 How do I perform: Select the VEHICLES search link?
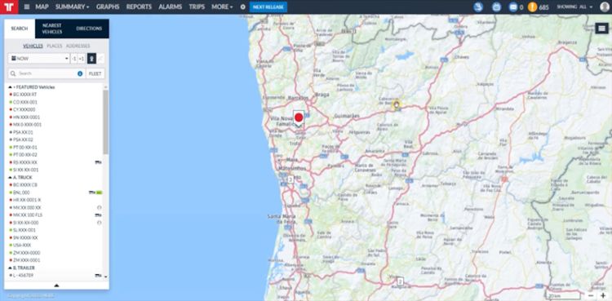33,46
